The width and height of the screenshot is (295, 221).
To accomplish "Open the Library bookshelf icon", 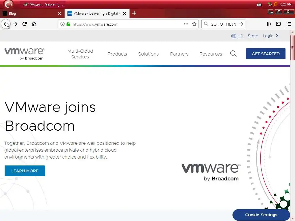I will pos(269,24).
